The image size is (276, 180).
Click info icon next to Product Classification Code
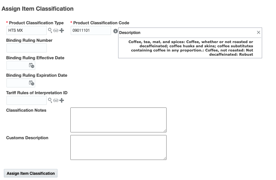tap(116, 31)
